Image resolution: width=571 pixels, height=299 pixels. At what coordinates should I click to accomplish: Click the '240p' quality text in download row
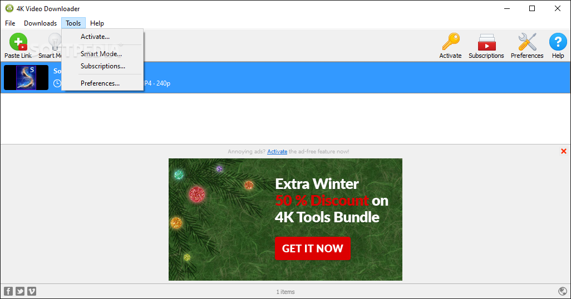coord(163,83)
